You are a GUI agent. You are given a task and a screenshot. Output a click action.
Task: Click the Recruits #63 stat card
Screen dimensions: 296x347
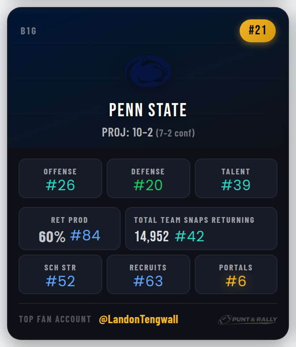click(148, 274)
